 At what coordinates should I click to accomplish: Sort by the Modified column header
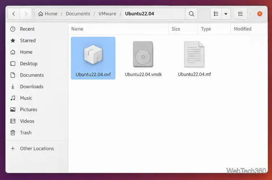pos(249,29)
